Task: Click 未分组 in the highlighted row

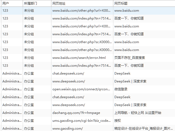Action: coord(29,11)
